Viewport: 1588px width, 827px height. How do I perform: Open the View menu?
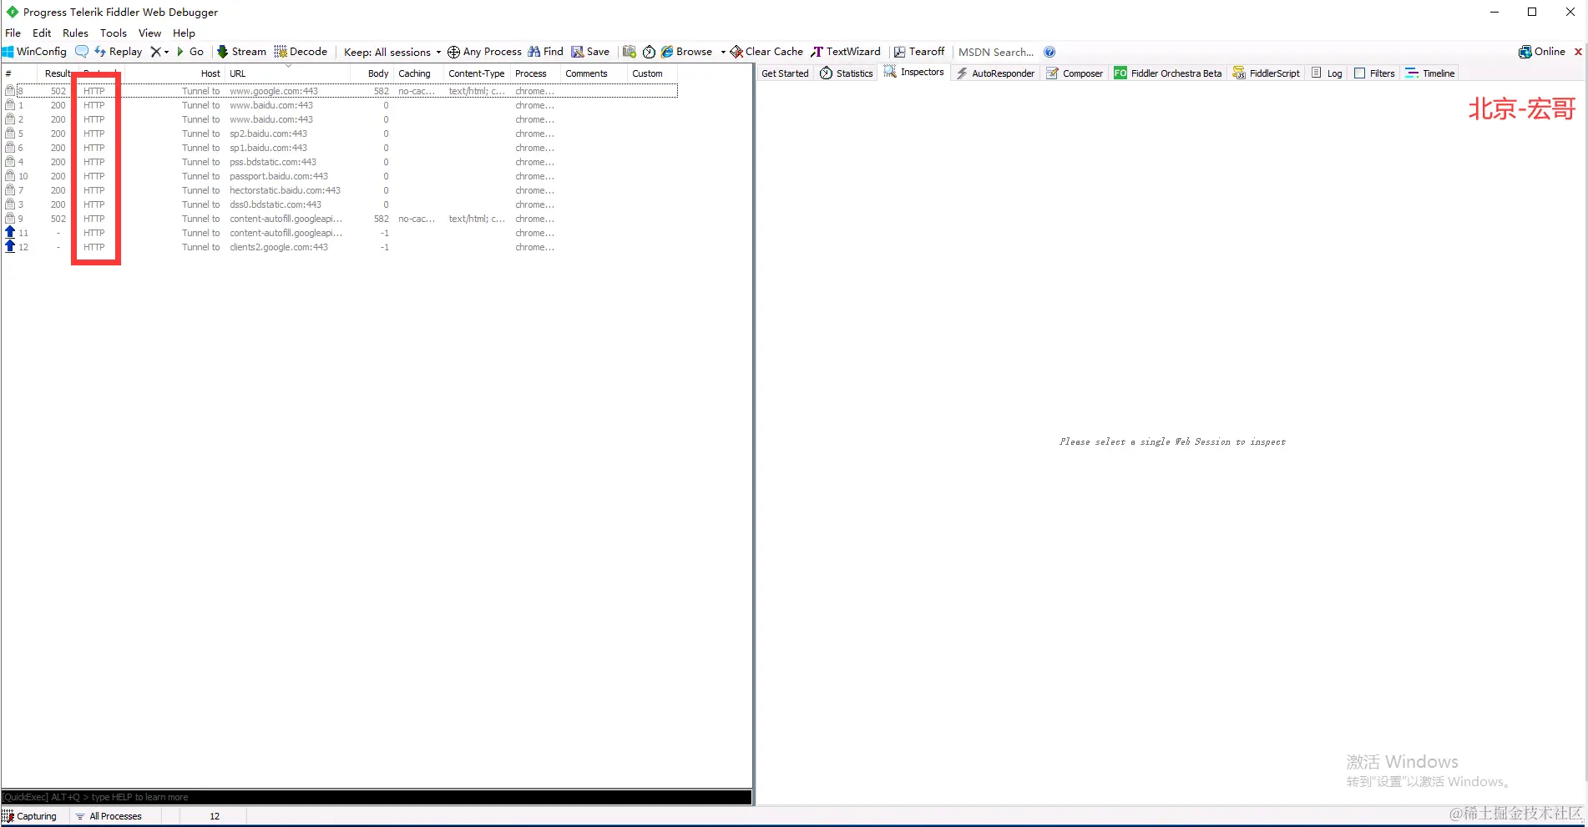pyautogui.click(x=149, y=33)
